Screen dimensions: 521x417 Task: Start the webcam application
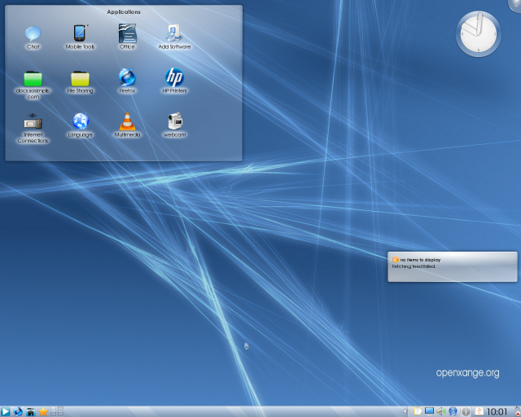174,123
